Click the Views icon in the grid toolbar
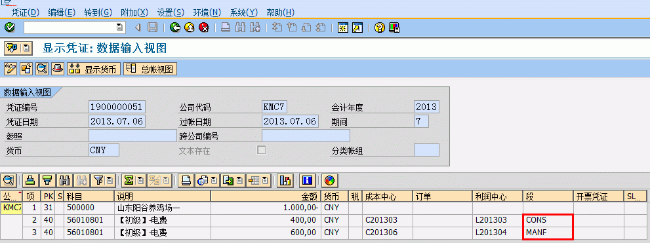Screen dimensions: 650x243 pos(203,181)
